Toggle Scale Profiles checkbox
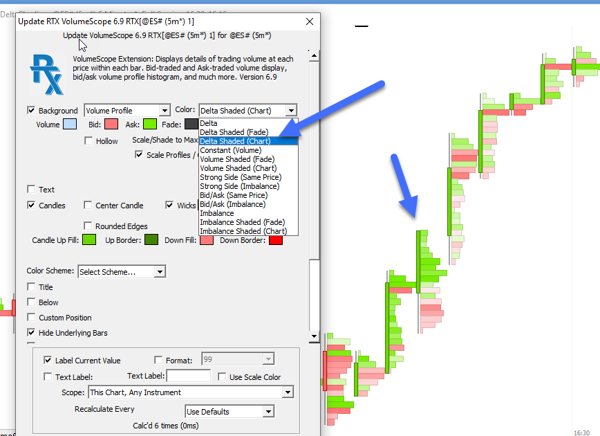The width and height of the screenshot is (600, 436). pos(139,154)
